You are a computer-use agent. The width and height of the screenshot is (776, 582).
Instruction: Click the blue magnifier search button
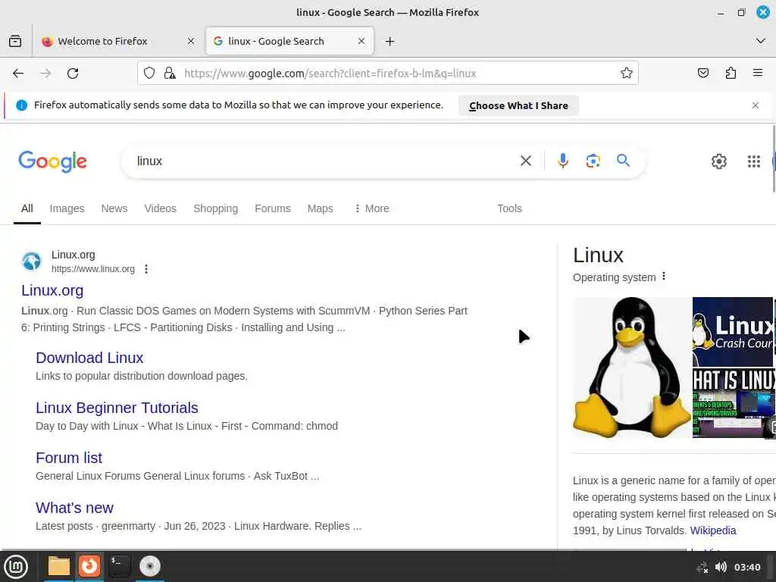[x=623, y=161]
